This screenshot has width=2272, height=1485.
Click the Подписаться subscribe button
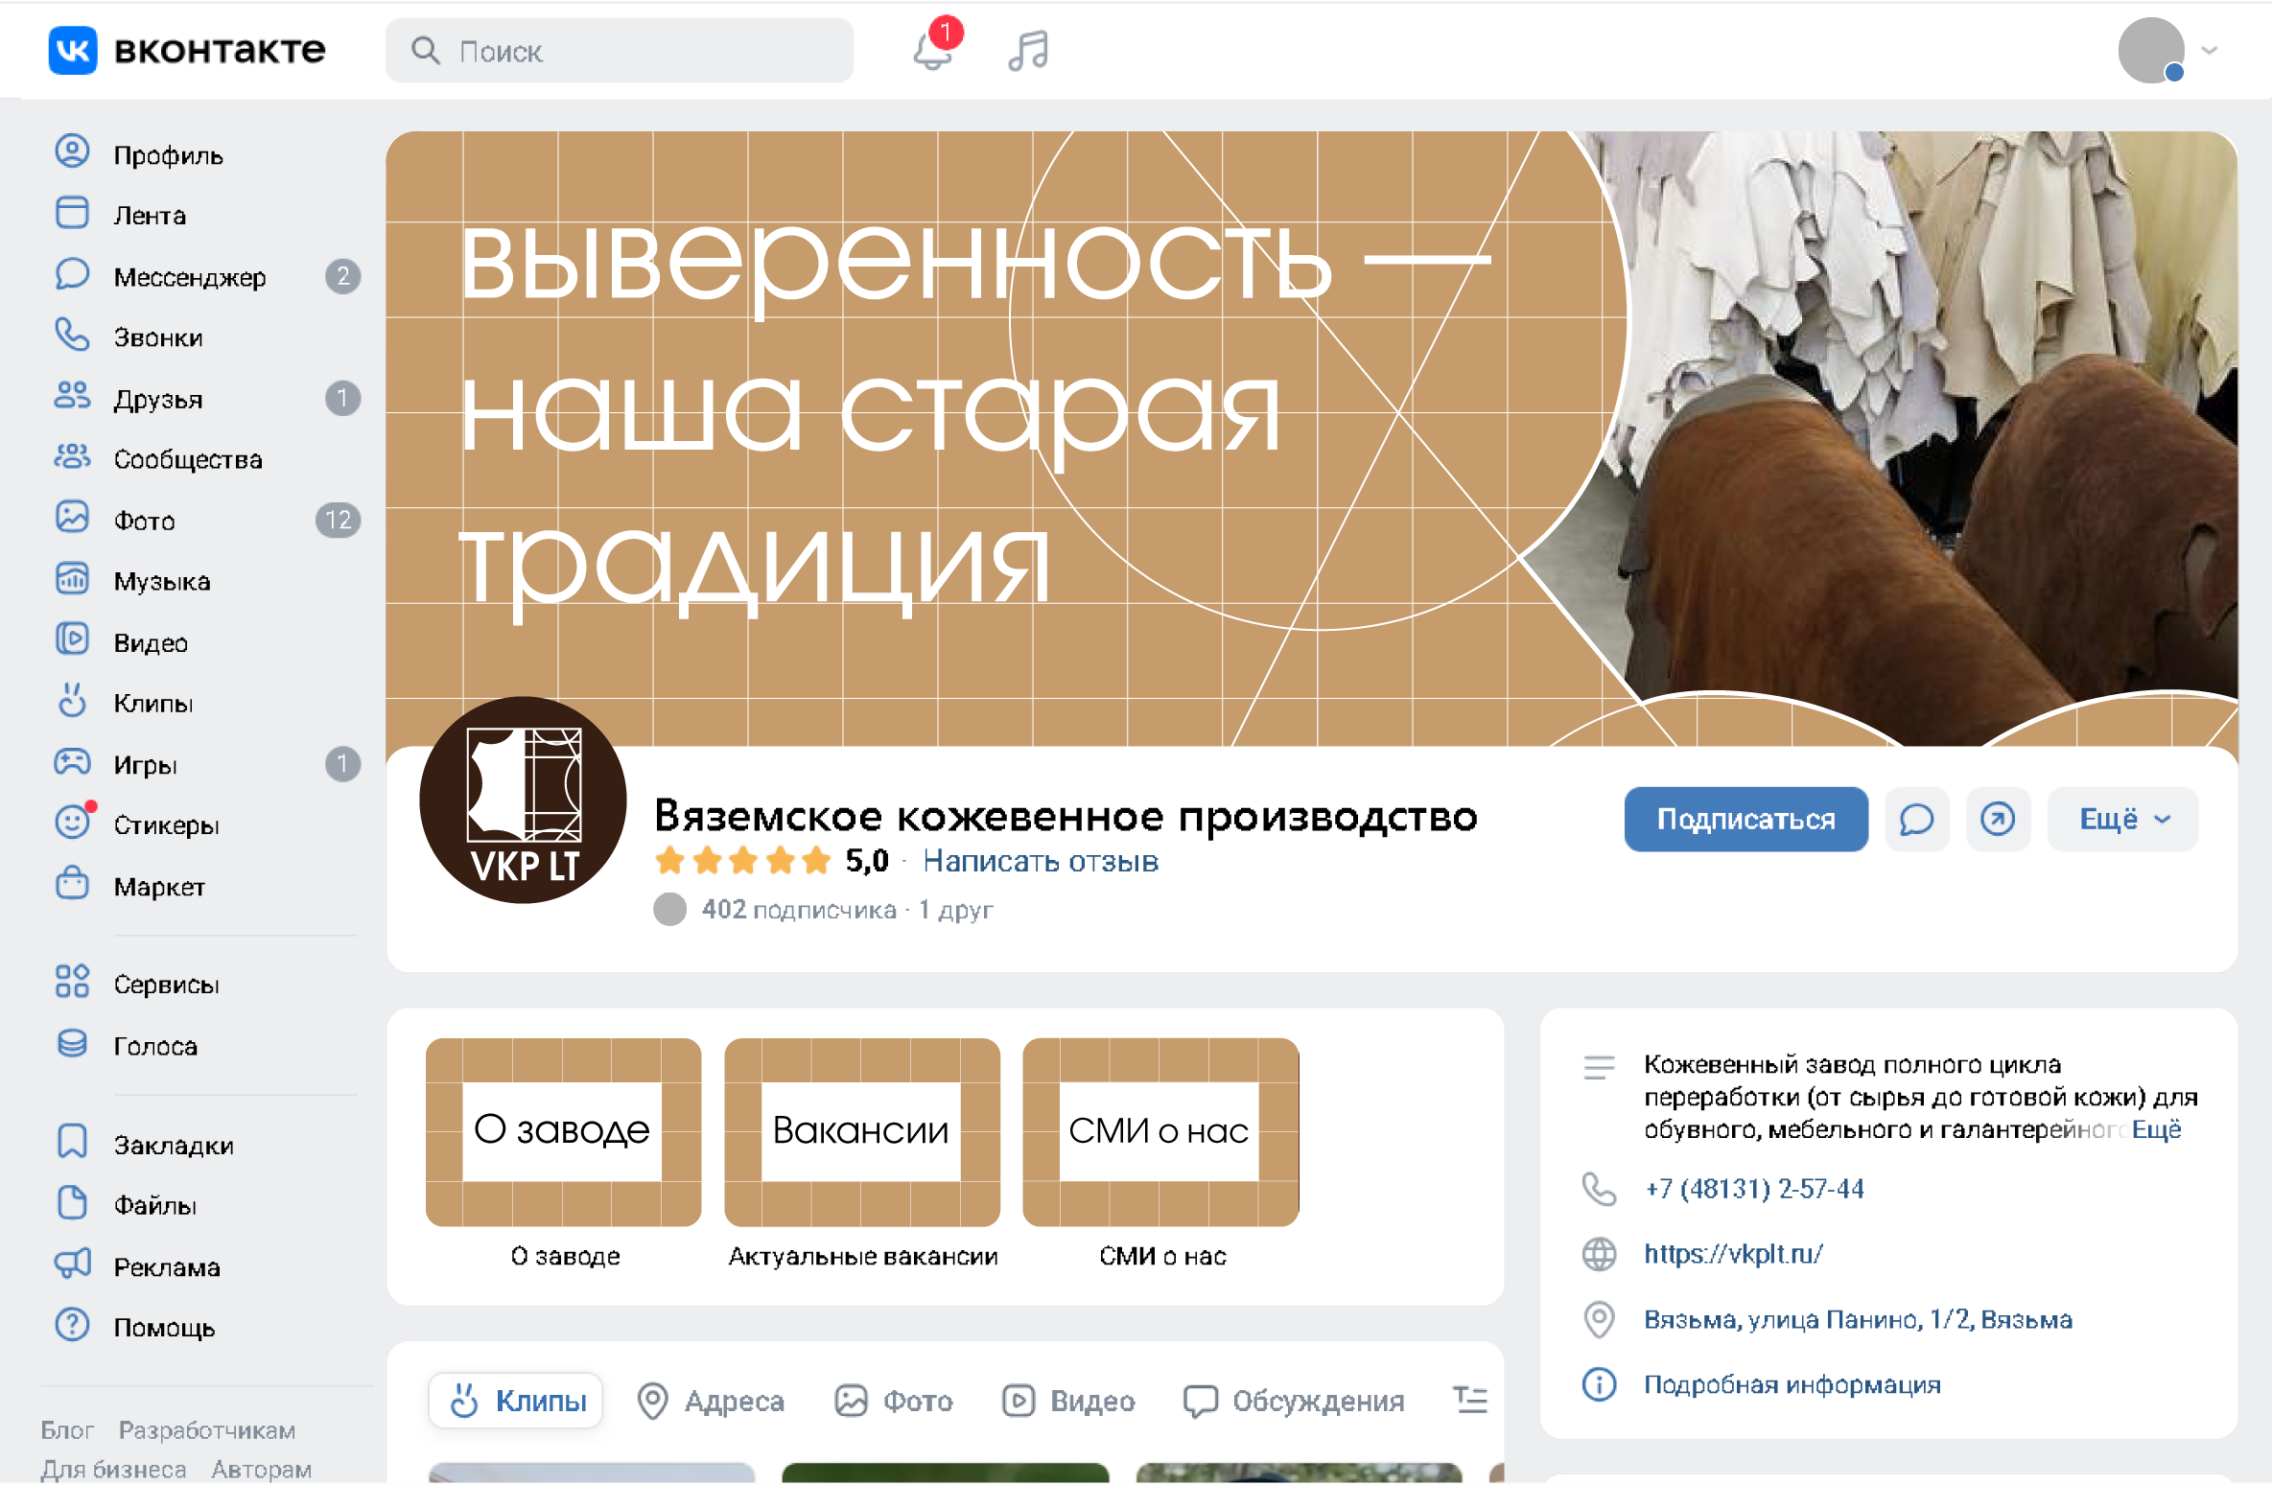1745,819
